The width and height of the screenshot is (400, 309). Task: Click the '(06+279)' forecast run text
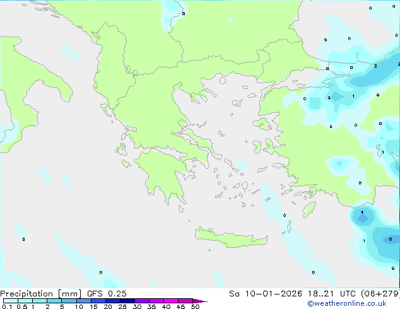click(x=380, y=294)
